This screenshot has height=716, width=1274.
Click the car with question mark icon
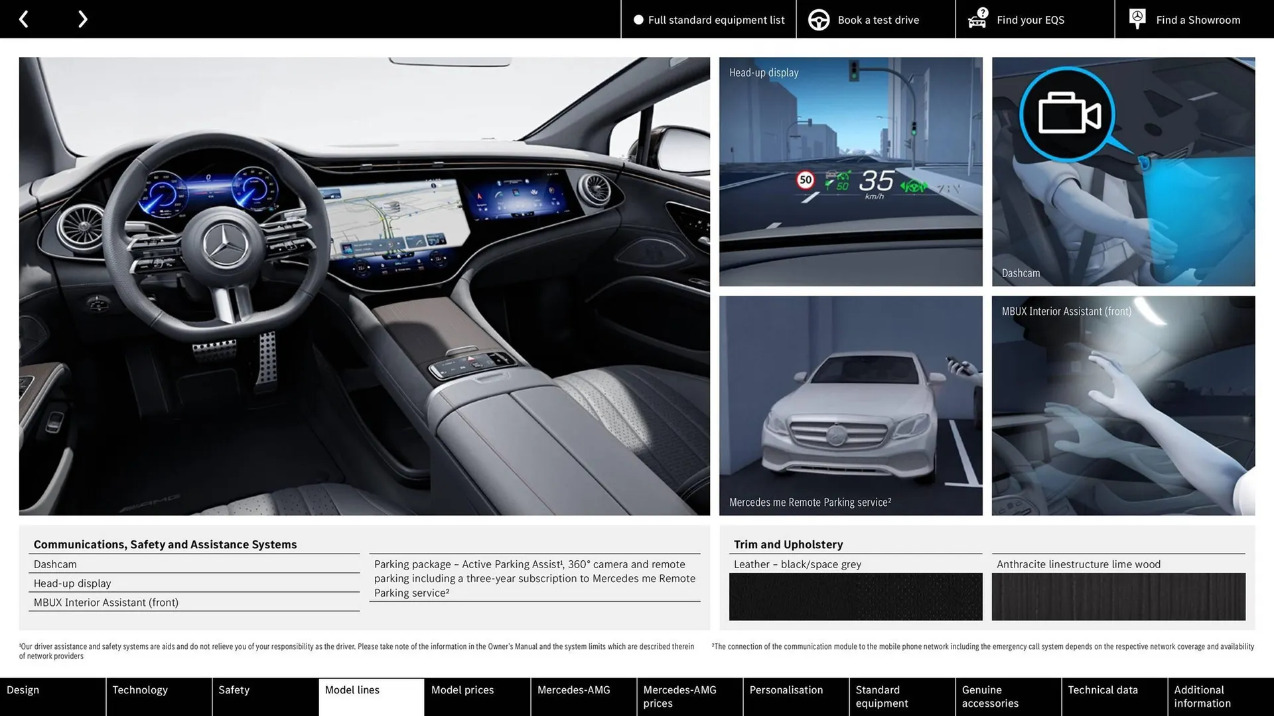pyautogui.click(x=976, y=19)
